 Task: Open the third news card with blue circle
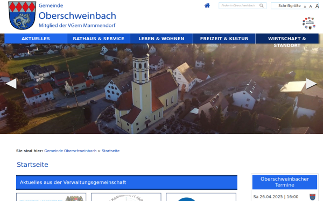(x=201, y=197)
